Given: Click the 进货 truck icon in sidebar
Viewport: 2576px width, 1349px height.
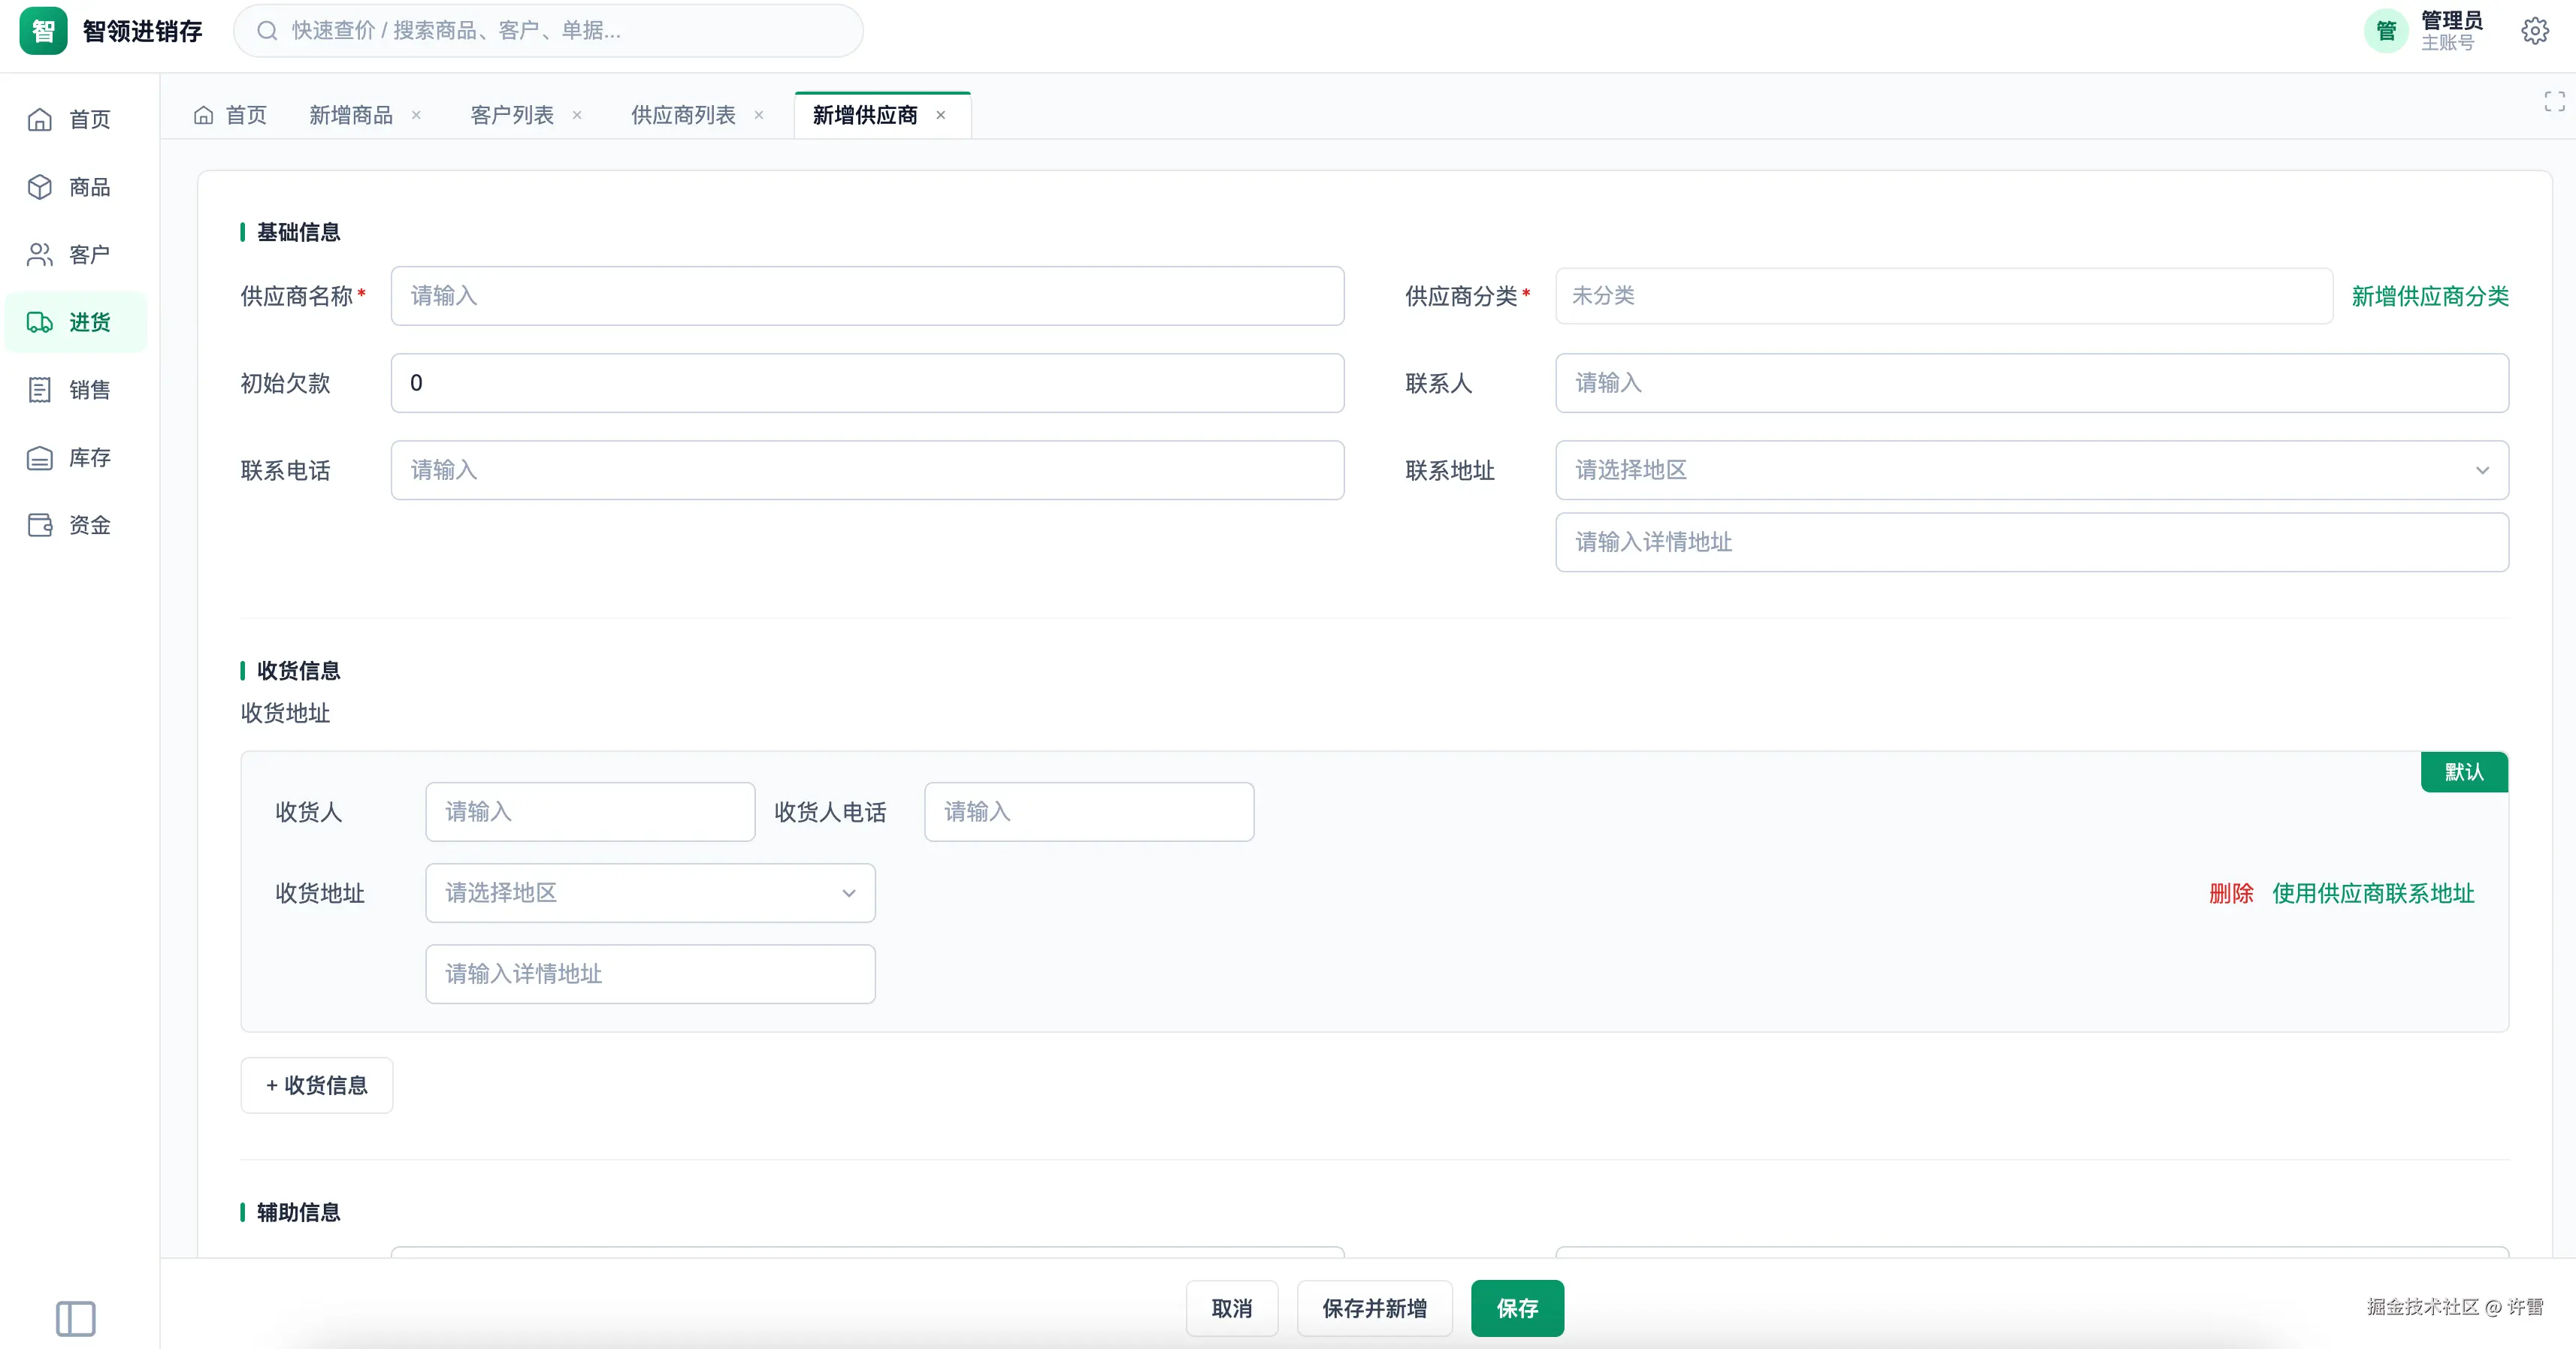Looking at the screenshot, I should pyautogui.click(x=40, y=321).
